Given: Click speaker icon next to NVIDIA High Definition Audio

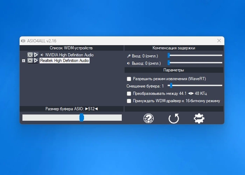Looking at the screenshot, I should pyautogui.click(x=42, y=55).
